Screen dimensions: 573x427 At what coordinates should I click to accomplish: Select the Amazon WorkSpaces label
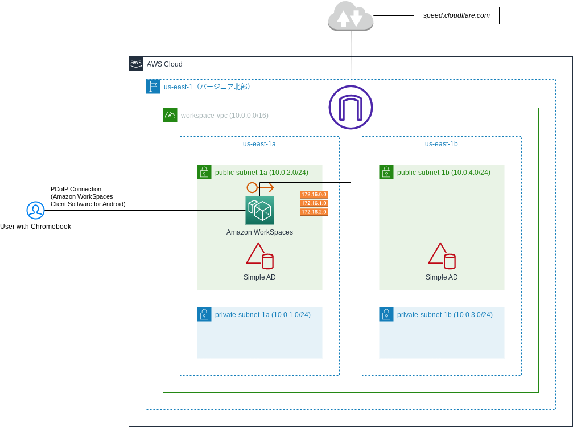pyautogui.click(x=260, y=232)
